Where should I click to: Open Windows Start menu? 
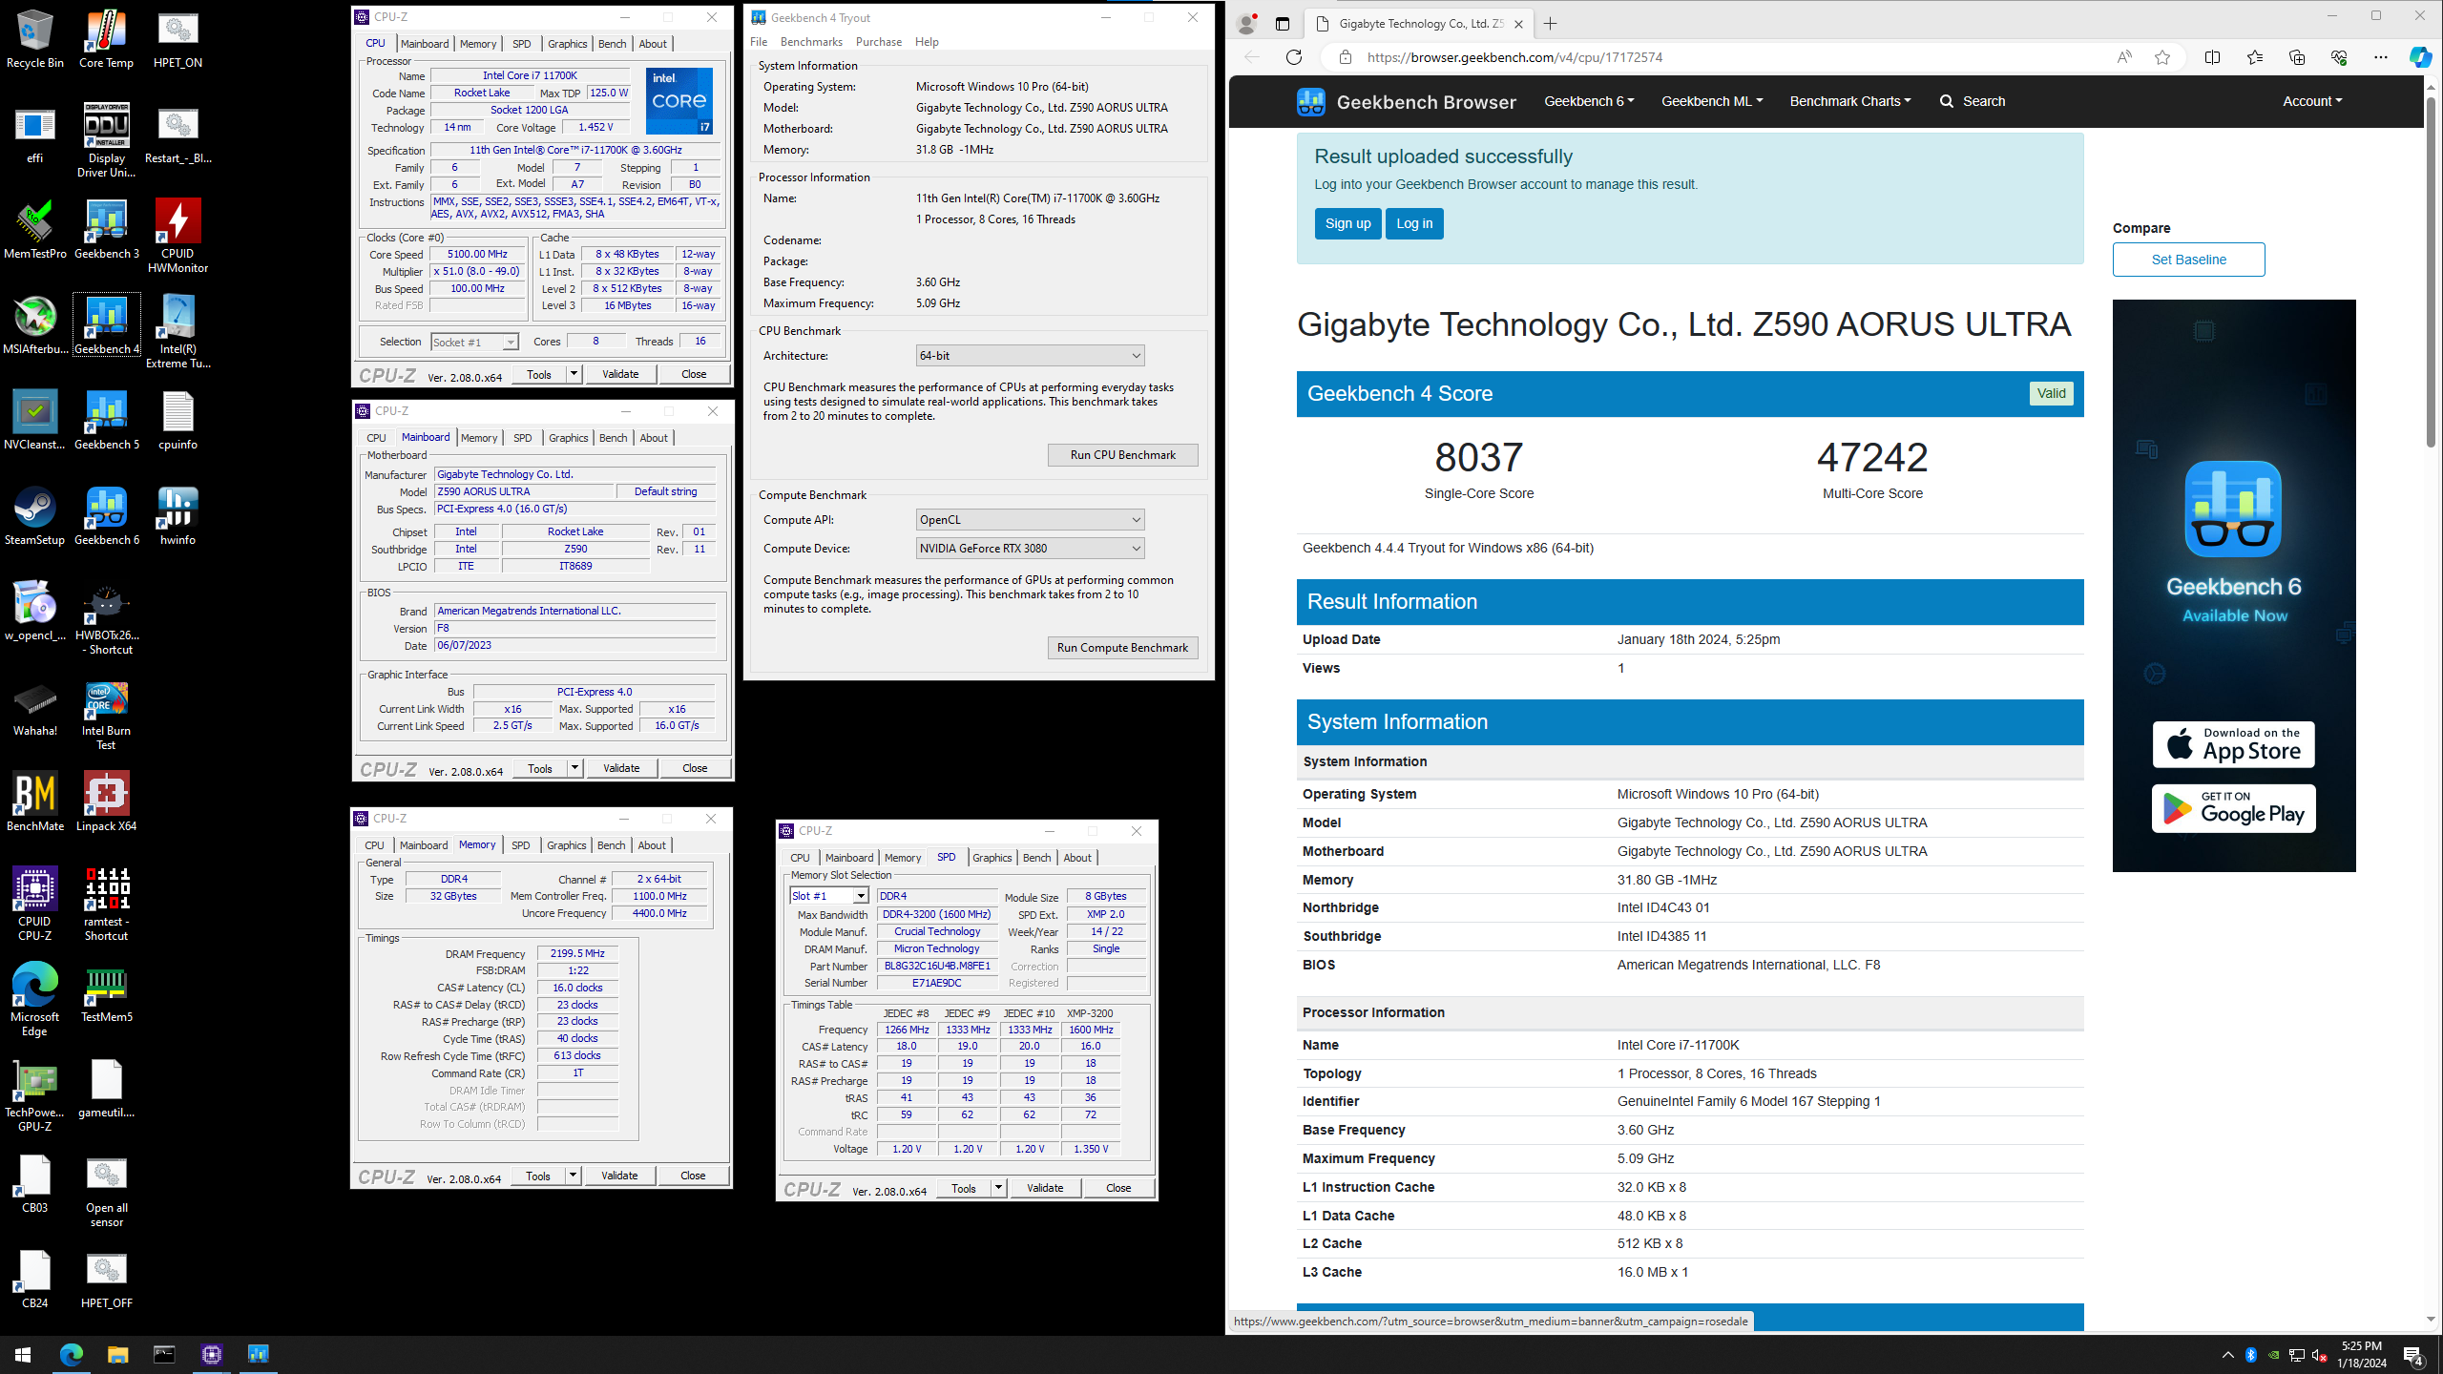point(23,1354)
